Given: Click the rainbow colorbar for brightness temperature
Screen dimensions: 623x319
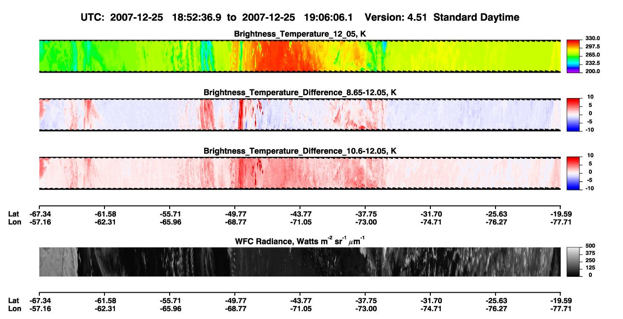Looking at the screenshot, I should coord(574,56).
